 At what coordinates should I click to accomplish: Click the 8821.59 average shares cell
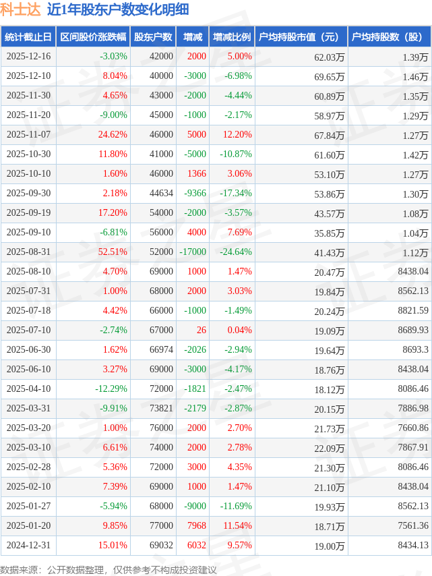[413, 311]
